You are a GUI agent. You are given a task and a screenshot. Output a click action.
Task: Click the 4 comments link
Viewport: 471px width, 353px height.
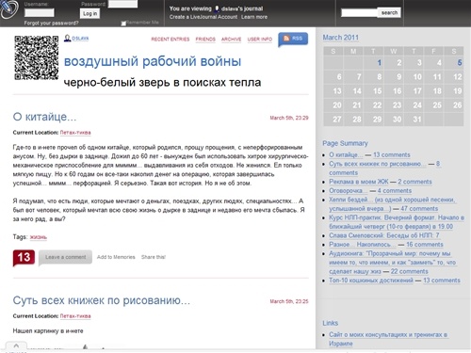pos(395,191)
